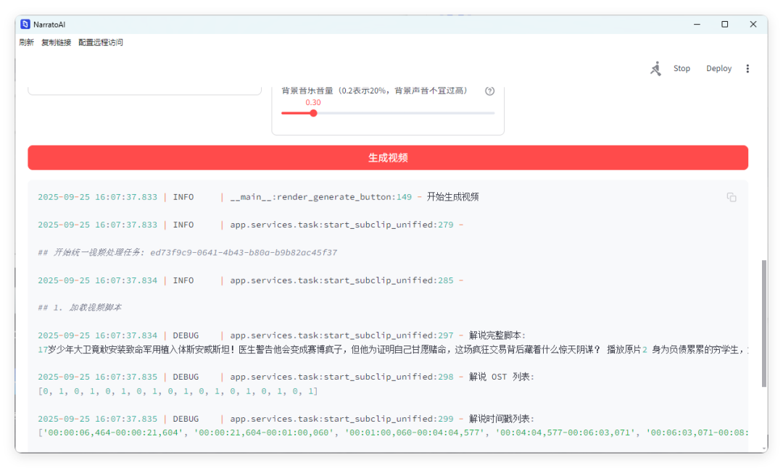
Task: Click the 刷新 menu item
Action: click(x=27, y=43)
